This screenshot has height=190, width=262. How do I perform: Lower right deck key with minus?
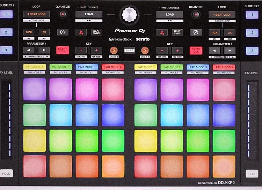tap(162, 51)
